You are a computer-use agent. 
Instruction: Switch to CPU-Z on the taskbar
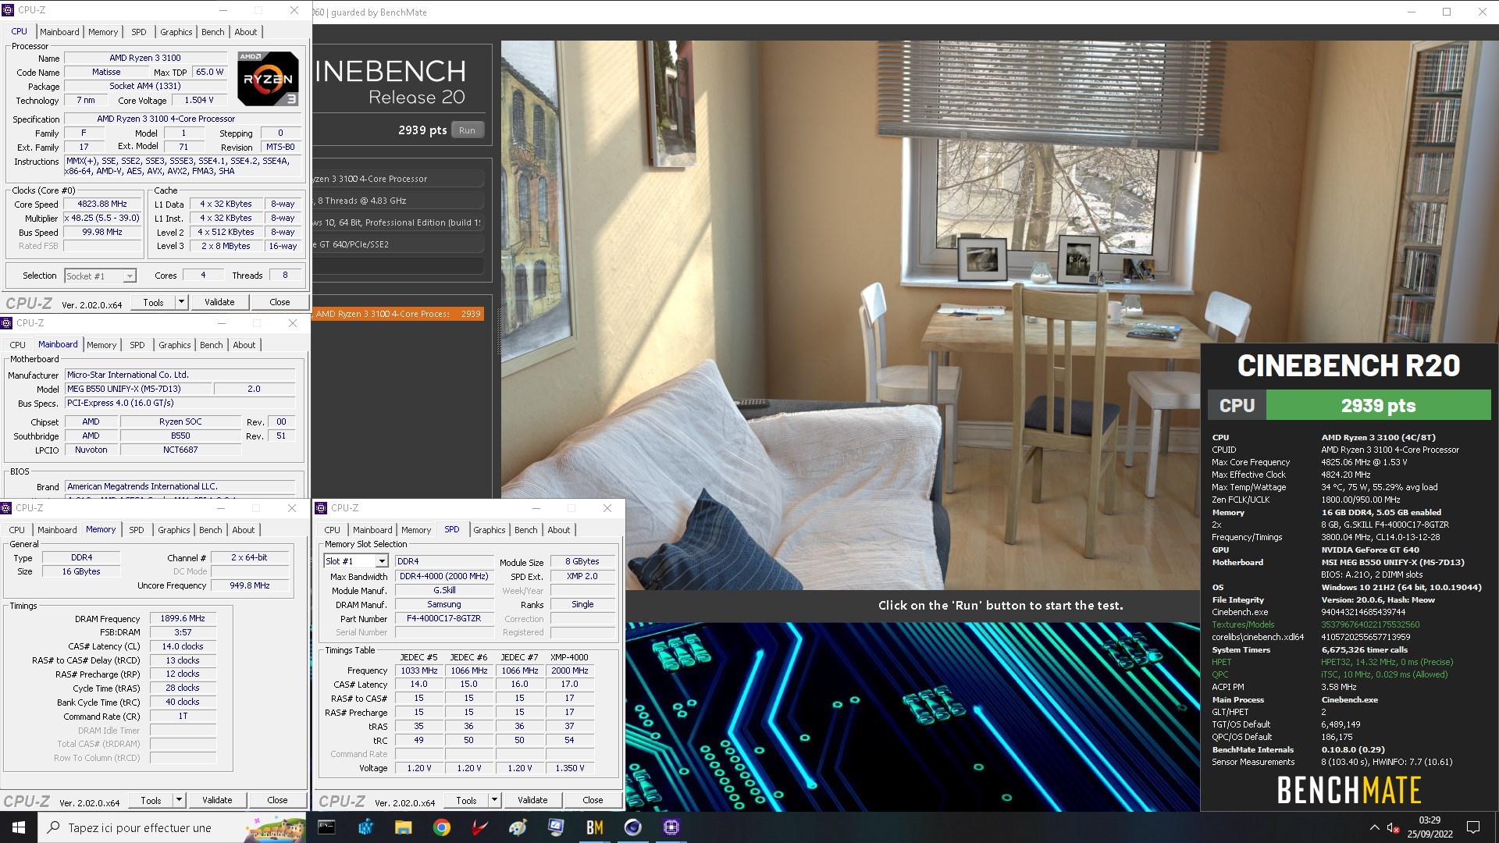(x=671, y=827)
